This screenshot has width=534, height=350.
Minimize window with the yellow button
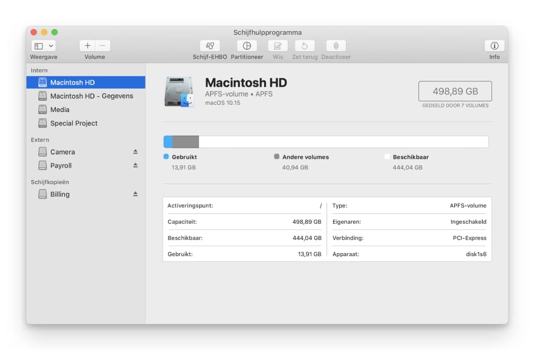coord(44,32)
